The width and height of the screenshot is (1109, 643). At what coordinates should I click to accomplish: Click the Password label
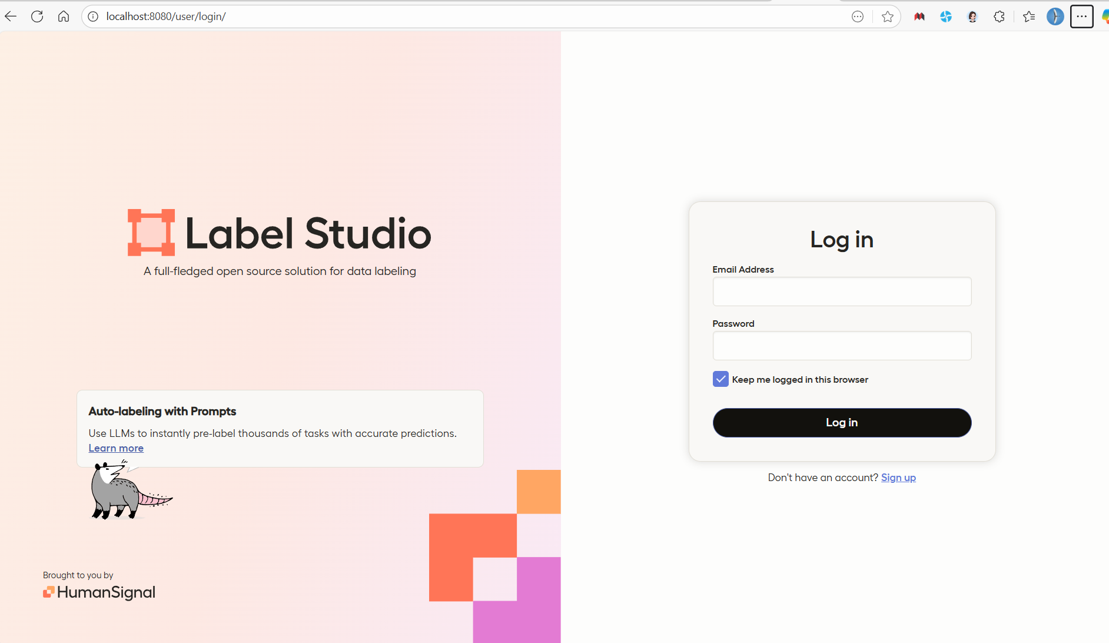click(733, 323)
